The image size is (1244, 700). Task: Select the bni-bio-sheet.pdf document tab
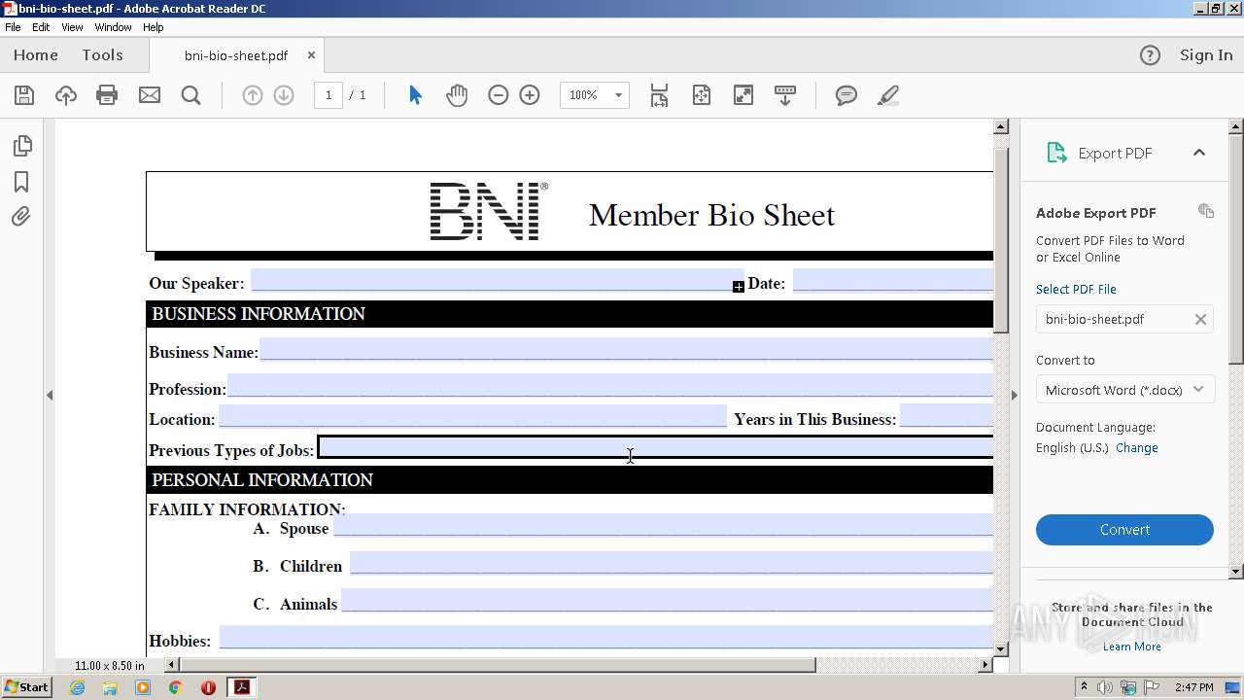click(236, 55)
